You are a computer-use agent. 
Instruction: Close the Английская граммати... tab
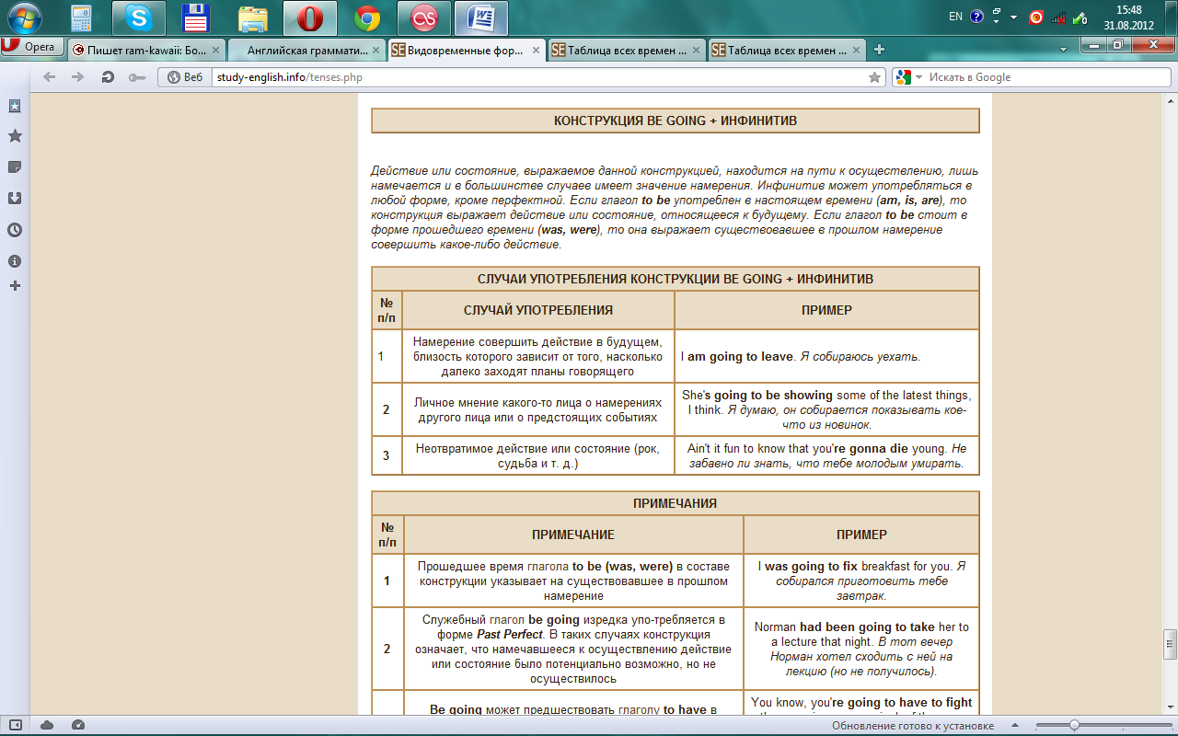point(375,50)
